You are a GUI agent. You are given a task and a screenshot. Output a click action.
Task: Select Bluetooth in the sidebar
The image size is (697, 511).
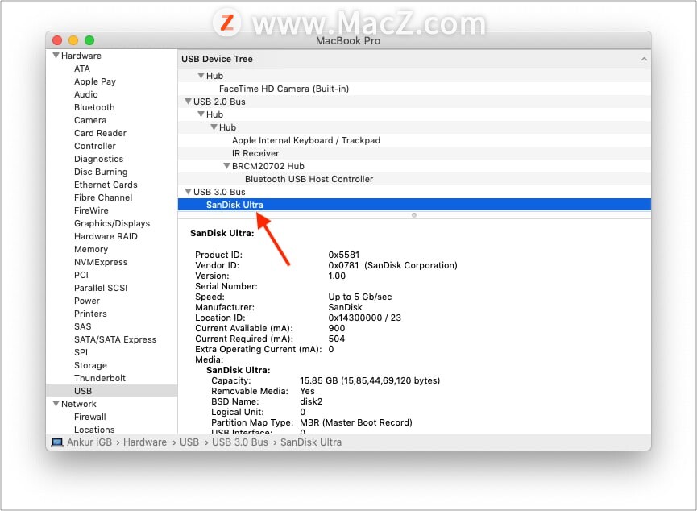point(94,107)
